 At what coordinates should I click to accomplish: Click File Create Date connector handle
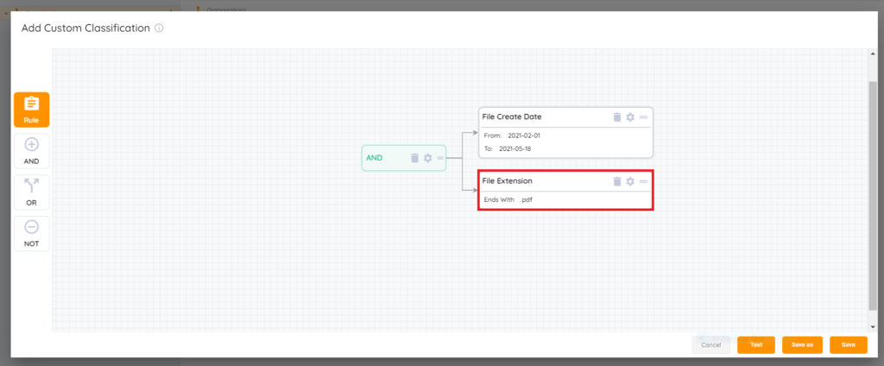tap(643, 117)
